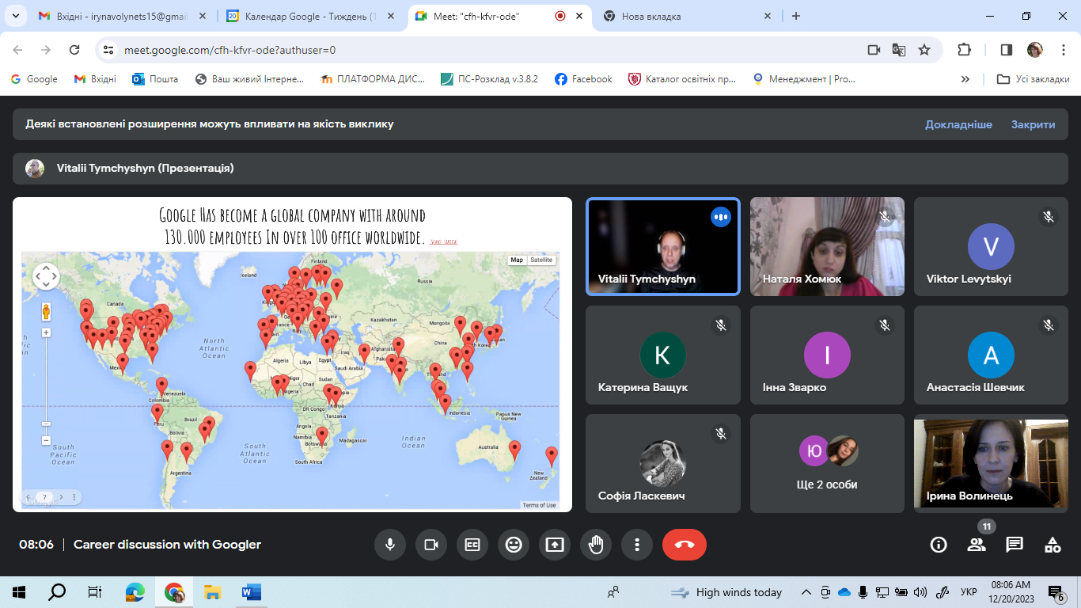Open the chat with everyone panel
The height and width of the screenshot is (608, 1081).
[1015, 545]
